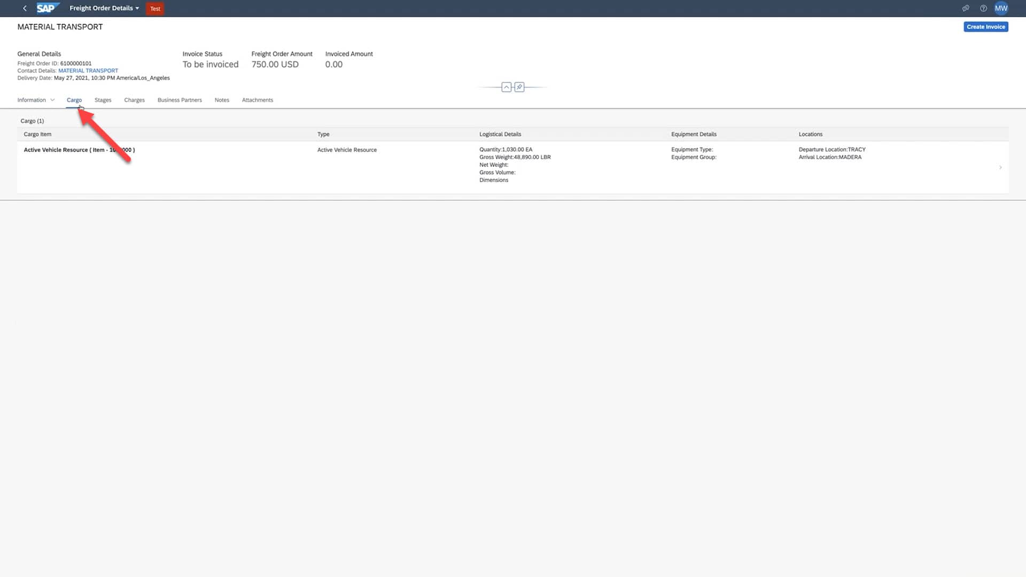1026x577 pixels.
Task: Click the Equipment Details column header
Action: tap(694, 134)
